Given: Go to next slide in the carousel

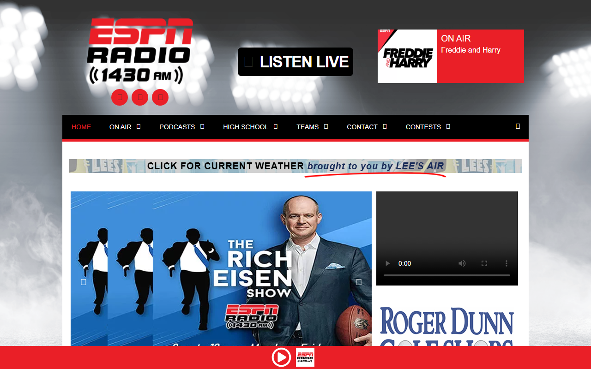Looking at the screenshot, I should [359, 282].
